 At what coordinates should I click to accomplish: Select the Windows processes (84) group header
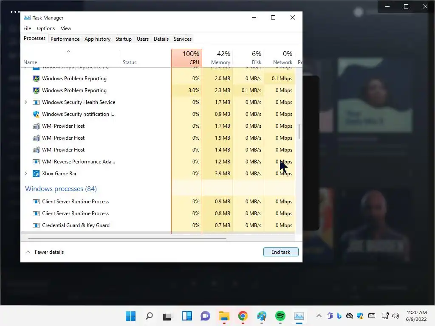click(x=61, y=189)
